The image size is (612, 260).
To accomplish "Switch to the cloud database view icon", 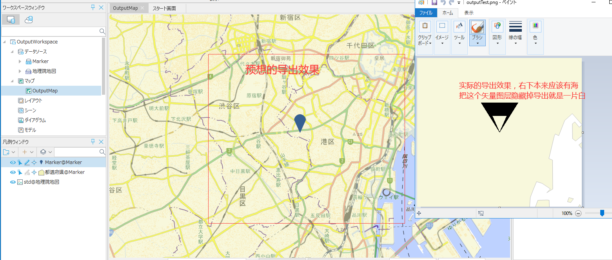I will (29, 20).
